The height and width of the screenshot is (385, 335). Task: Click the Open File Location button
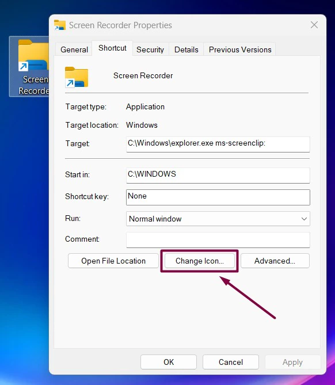113,261
